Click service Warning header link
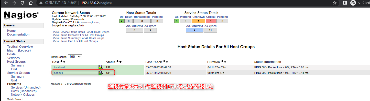Image resolution: width=370 pixels, height=101 pixels. tap(185, 17)
